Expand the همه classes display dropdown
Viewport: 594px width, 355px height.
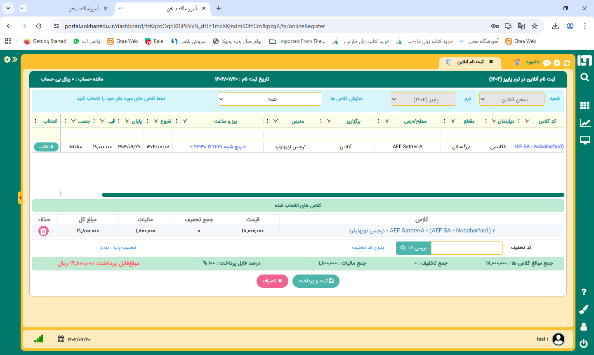(270, 99)
